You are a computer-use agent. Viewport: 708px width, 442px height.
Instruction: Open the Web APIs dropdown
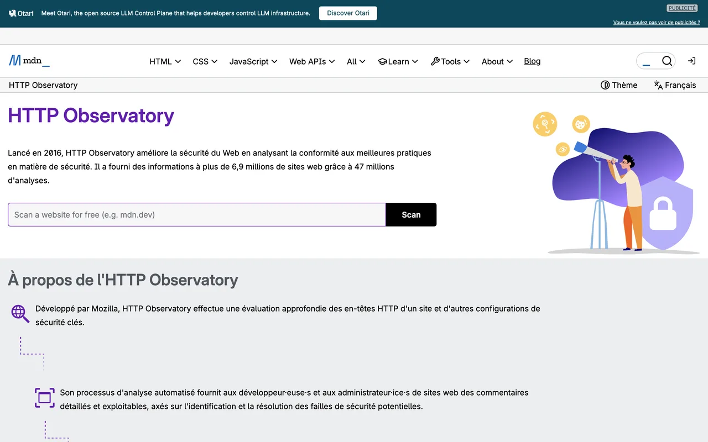312,61
